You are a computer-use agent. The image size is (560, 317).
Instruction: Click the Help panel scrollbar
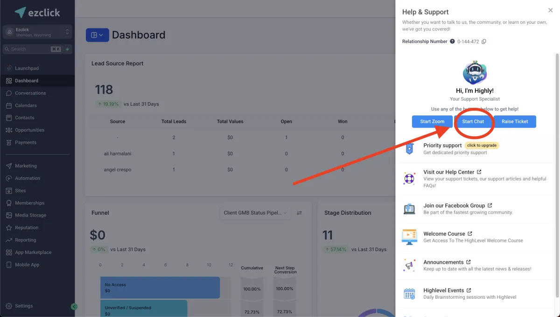[x=557, y=175]
